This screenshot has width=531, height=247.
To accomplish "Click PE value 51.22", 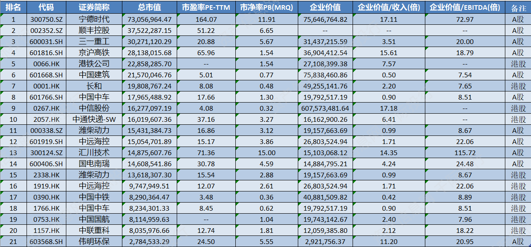I will (206, 30).
